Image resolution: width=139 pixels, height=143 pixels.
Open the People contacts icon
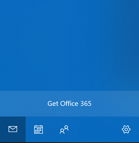(x=64, y=129)
